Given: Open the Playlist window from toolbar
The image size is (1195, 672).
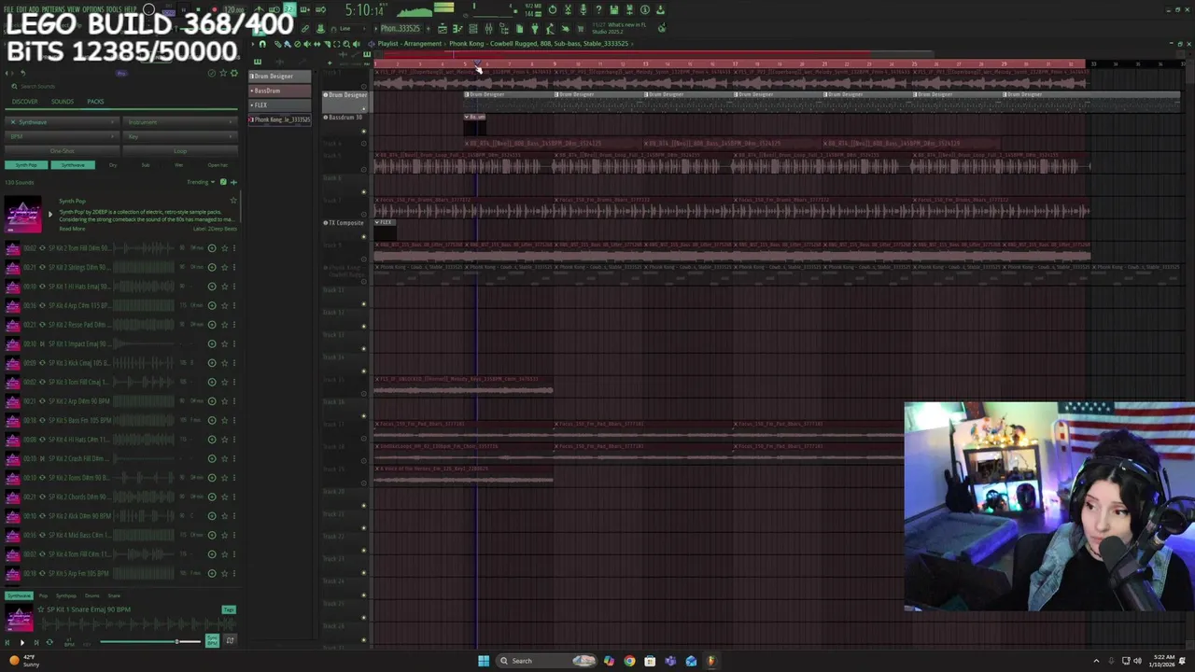Looking at the screenshot, I should coord(443,29).
